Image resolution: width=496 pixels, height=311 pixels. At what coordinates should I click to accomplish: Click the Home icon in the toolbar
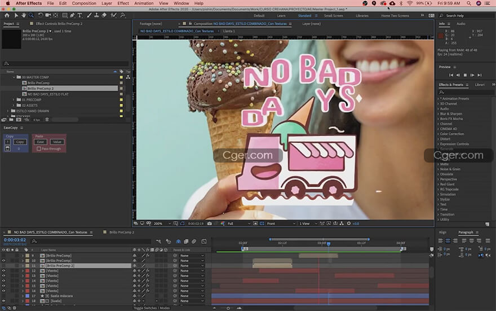(7, 15)
